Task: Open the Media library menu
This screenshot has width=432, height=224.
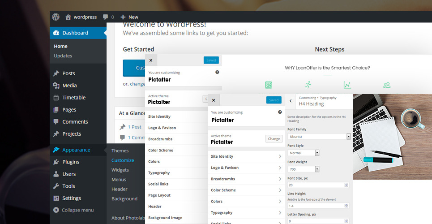Action: (69, 86)
